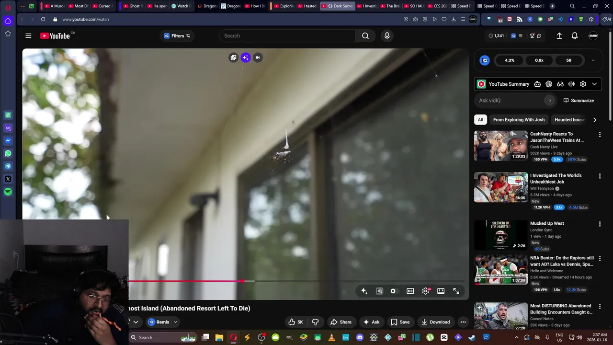This screenshot has width=613, height=345.
Task: Click the glasses icon in YouTube Summary
Action: click(560, 84)
